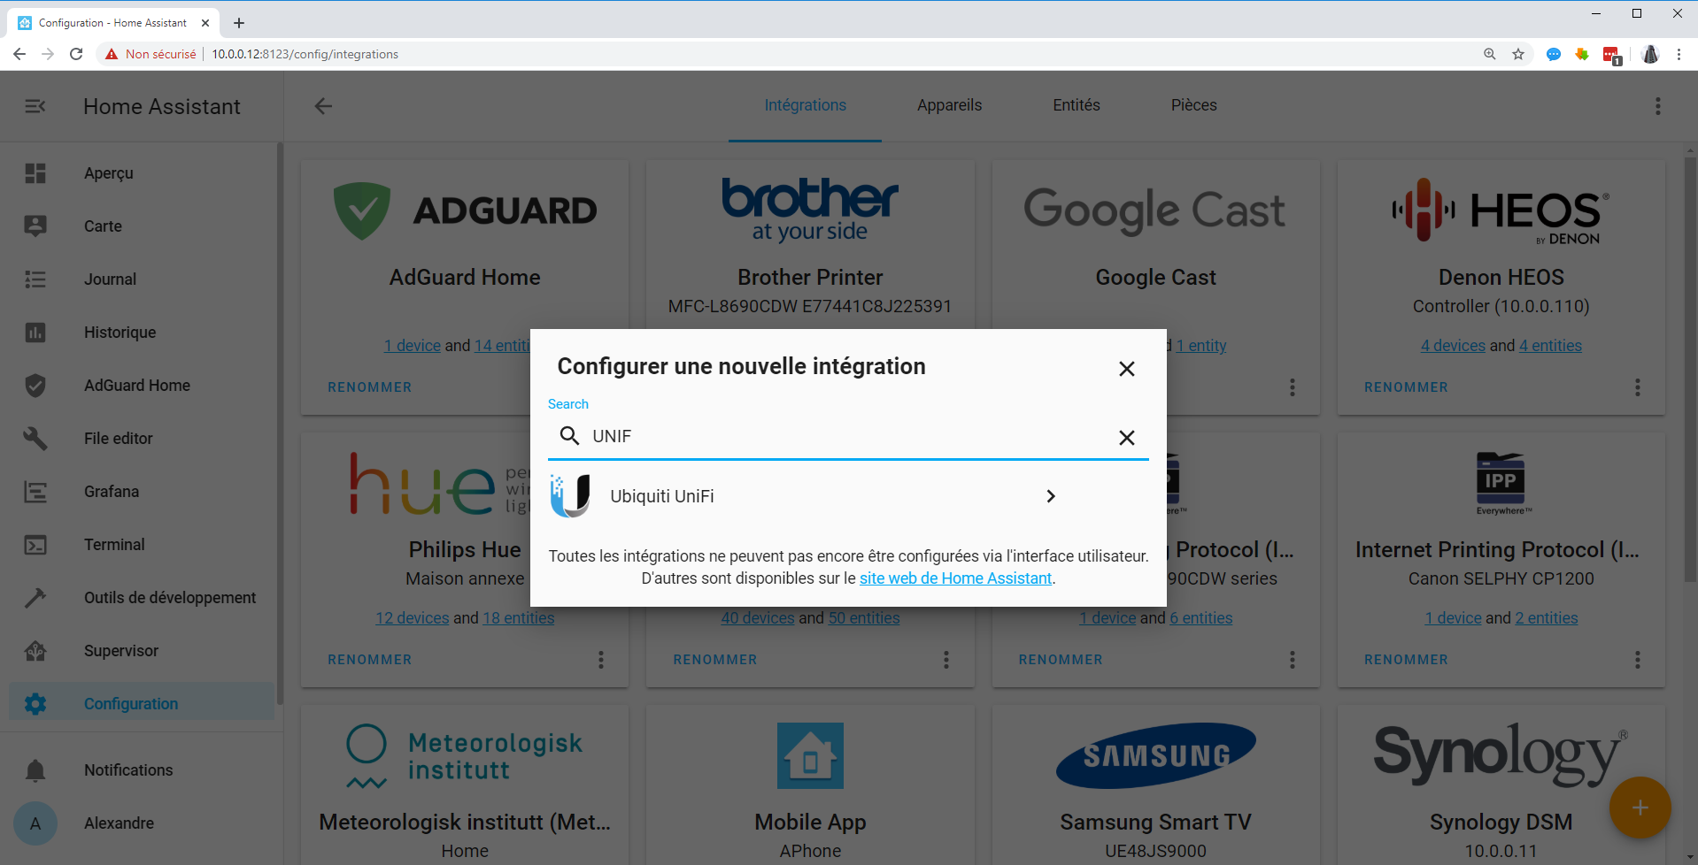Click RENOMMER on the Denon HEOS card
Image resolution: width=1698 pixels, height=865 pixels.
coord(1406,387)
